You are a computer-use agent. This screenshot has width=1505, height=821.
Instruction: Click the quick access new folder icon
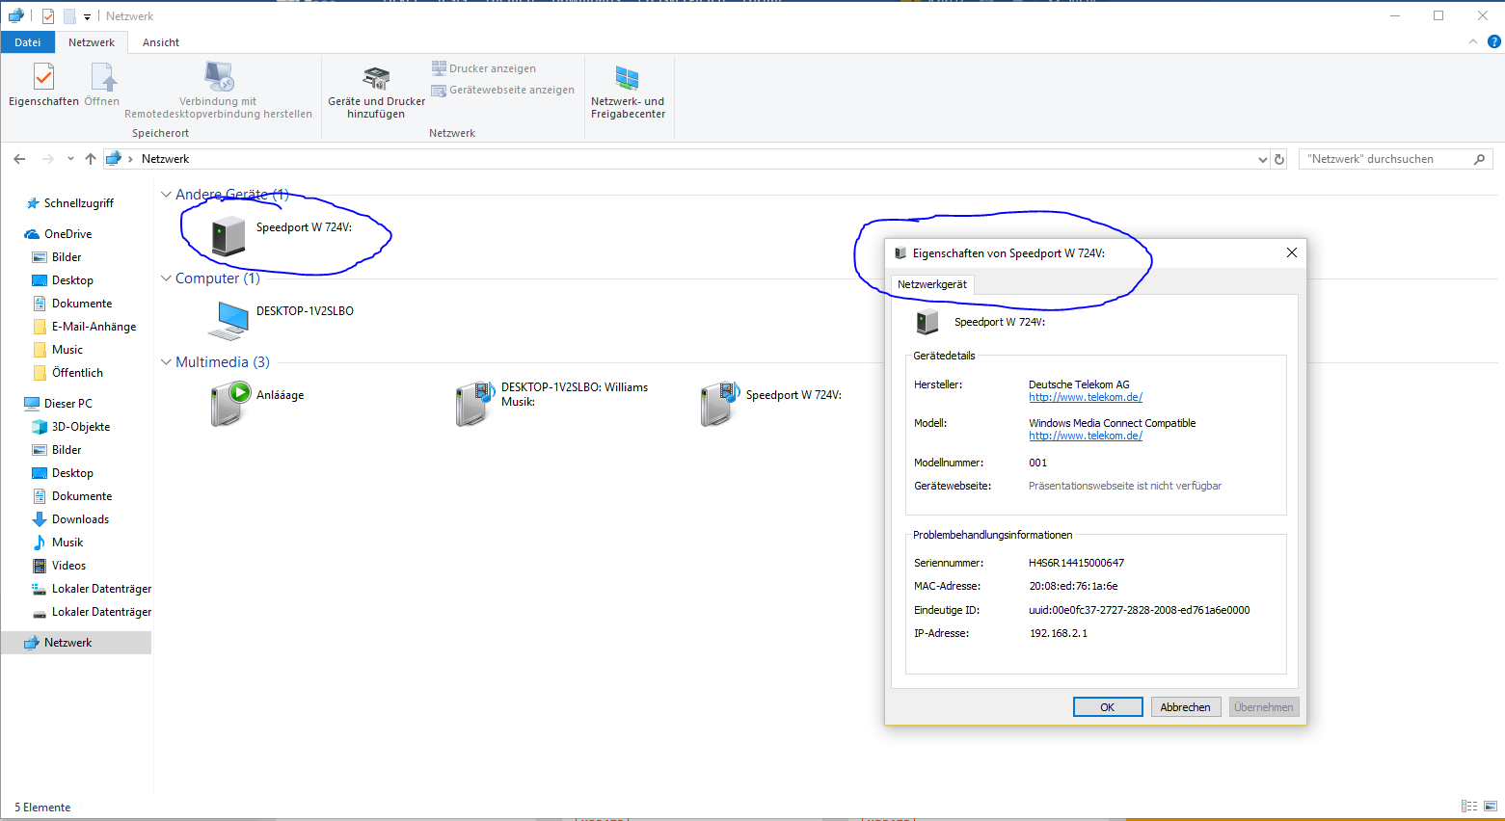tap(69, 16)
